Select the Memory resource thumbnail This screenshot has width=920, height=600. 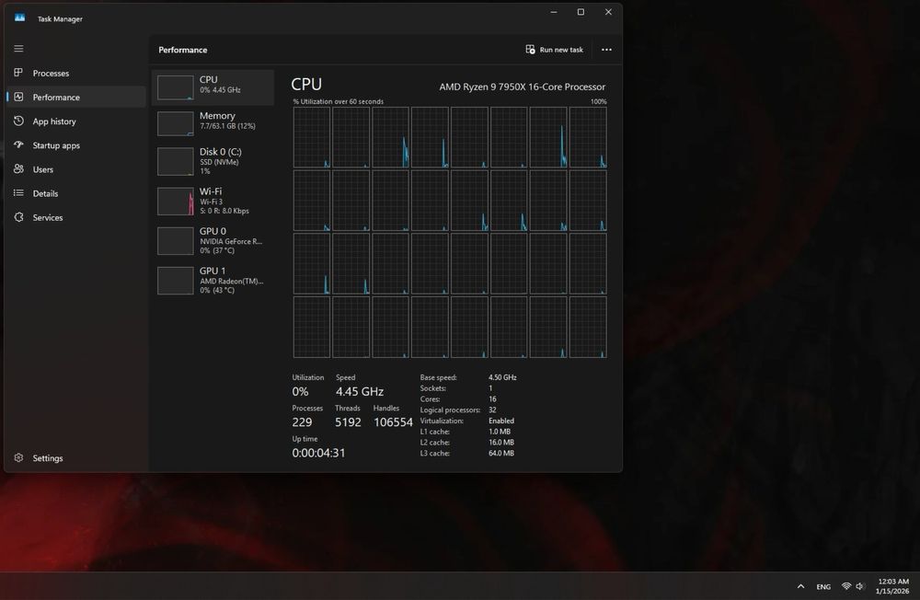point(176,124)
